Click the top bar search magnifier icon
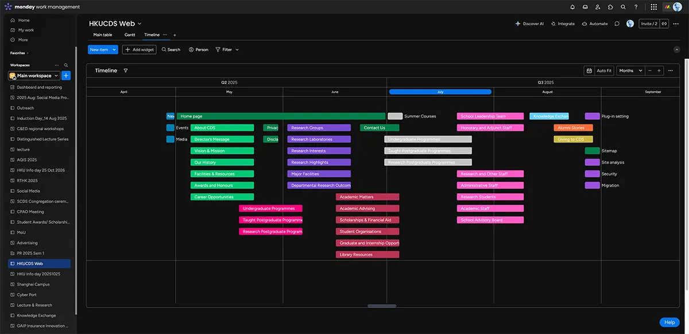689x334 pixels. click(623, 7)
